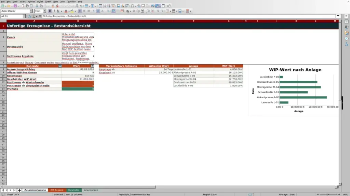This screenshot has height=196, width=350.
Task: Open the Font Name dropdown
Action: (31, 11)
